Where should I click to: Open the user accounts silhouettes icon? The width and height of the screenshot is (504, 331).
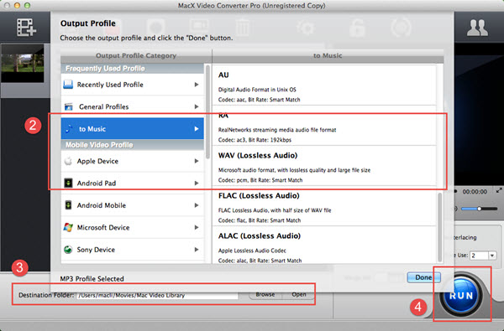(x=477, y=28)
